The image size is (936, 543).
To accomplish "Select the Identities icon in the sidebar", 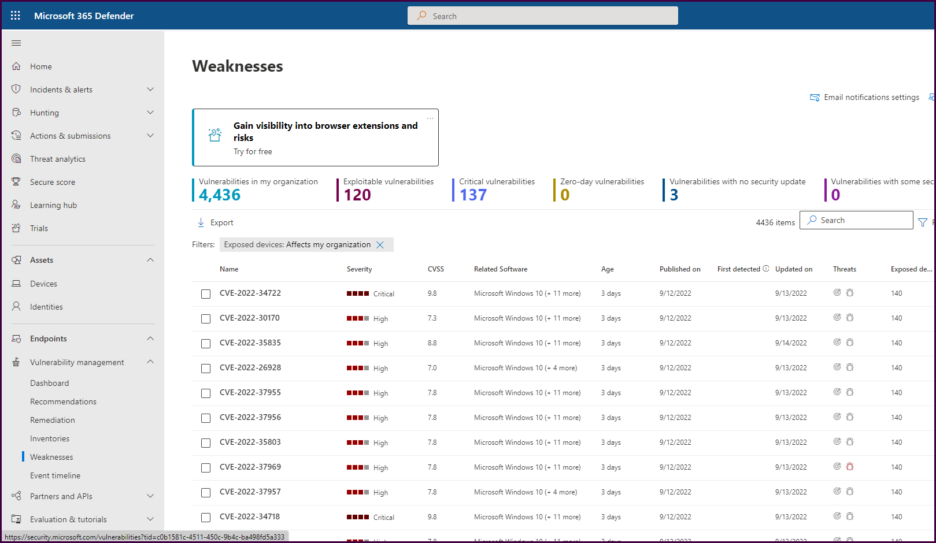I will (16, 306).
